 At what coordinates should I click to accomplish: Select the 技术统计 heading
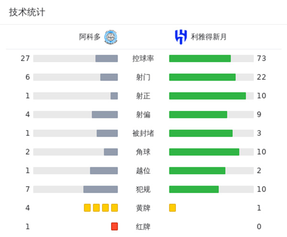point(27,12)
